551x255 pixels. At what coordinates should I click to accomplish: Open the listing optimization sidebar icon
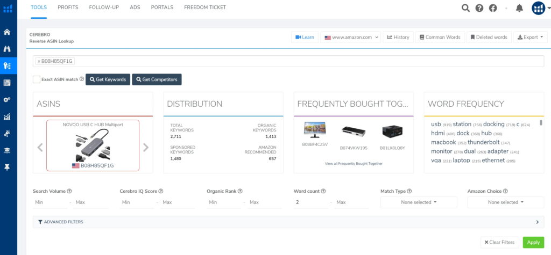pyautogui.click(x=7, y=83)
